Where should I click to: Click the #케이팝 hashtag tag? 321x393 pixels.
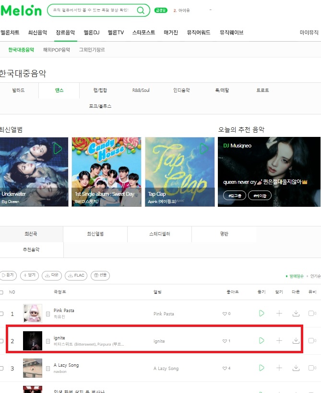click(260, 196)
